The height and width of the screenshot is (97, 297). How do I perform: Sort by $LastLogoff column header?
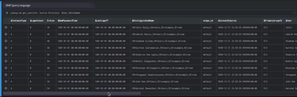[102, 21]
